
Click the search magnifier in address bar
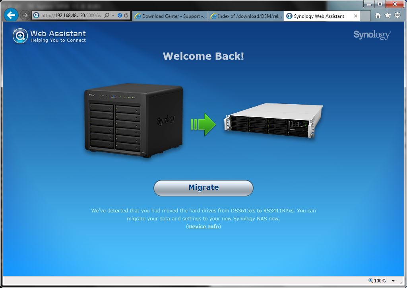coord(107,16)
